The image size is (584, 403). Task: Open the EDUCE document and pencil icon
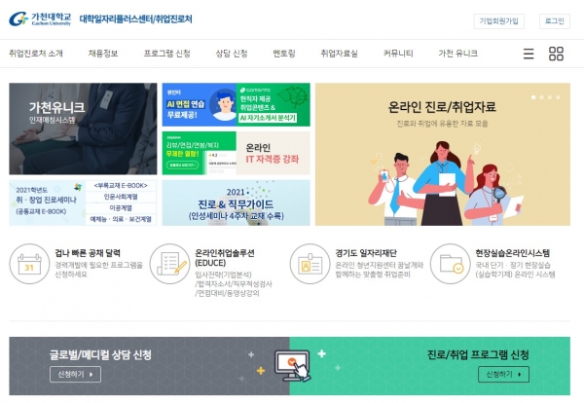tap(169, 264)
